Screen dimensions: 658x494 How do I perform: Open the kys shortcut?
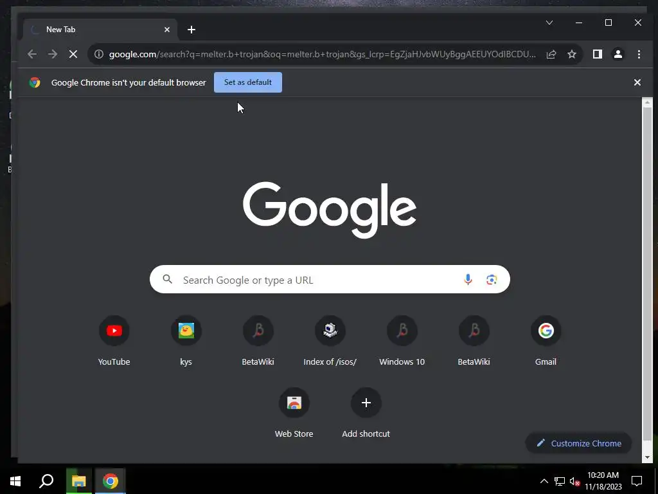coord(186,341)
